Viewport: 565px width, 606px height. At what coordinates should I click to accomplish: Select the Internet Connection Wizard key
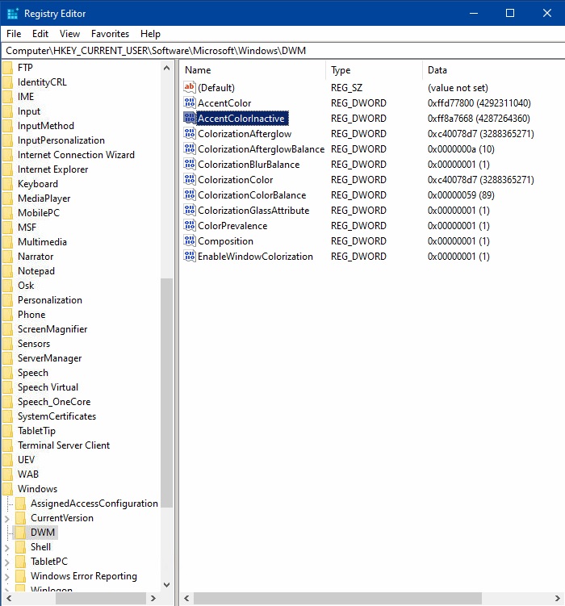click(76, 155)
